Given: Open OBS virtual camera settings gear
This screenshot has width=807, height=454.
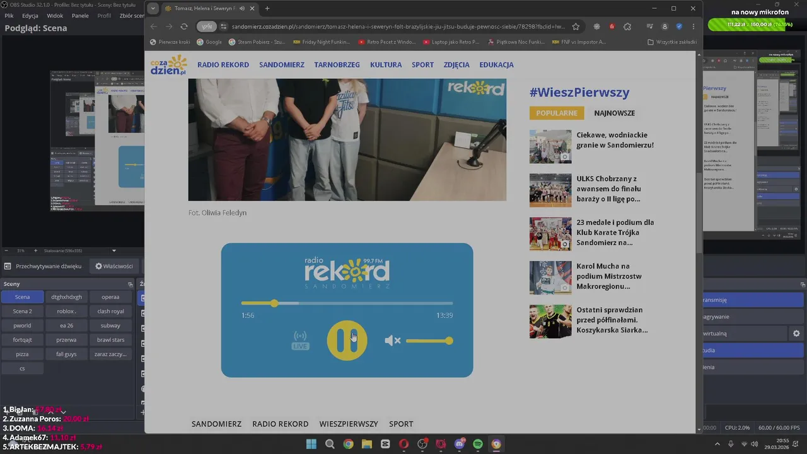Looking at the screenshot, I should 796,333.
